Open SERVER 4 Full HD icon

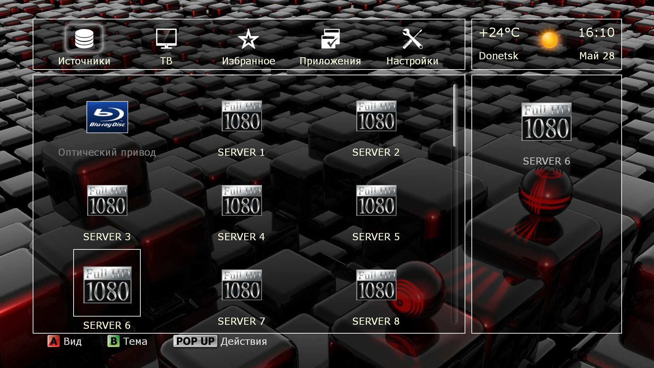coord(242,200)
